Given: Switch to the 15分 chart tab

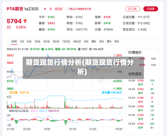Looking at the screenshot, I should pos(37,42).
